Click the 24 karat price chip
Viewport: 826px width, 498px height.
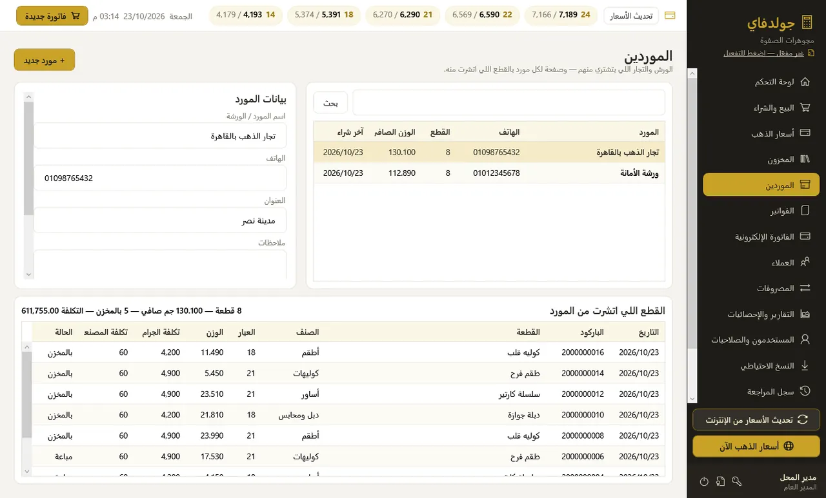point(561,15)
